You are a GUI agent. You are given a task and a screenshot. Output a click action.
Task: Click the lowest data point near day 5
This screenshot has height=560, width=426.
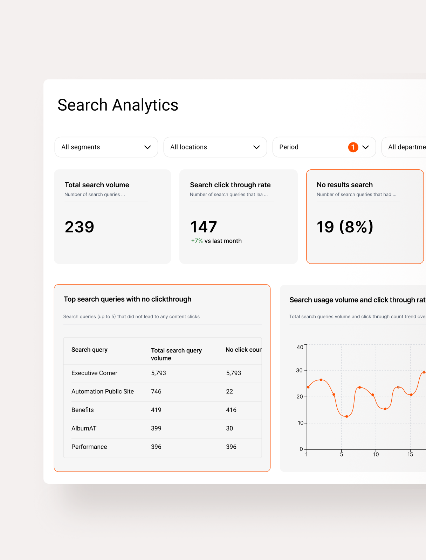click(347, 416)
